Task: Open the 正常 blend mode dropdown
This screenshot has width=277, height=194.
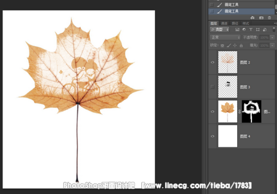Action: (x=225, y=37)
